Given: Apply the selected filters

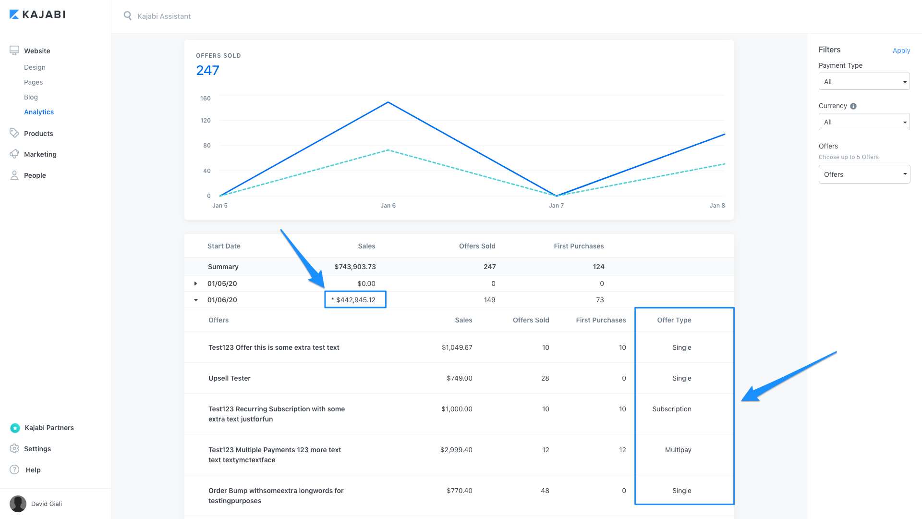Looking at the screenshot, I should (x=901, y=50).
